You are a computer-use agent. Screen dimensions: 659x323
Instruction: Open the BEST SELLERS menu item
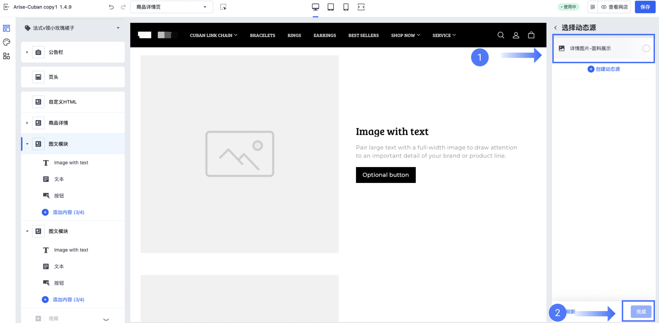(x=363, y=35)
